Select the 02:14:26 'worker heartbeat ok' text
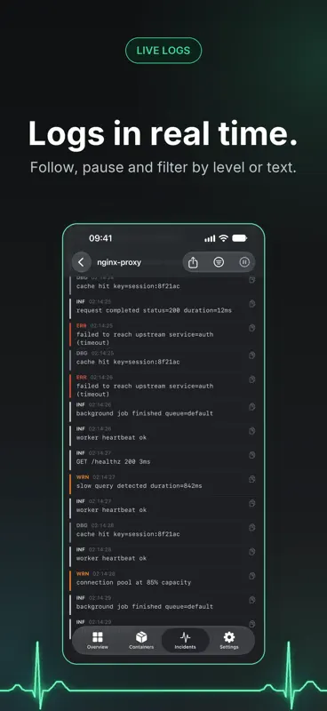The height and width of the screenshot is (711, 327). [111, 437]
